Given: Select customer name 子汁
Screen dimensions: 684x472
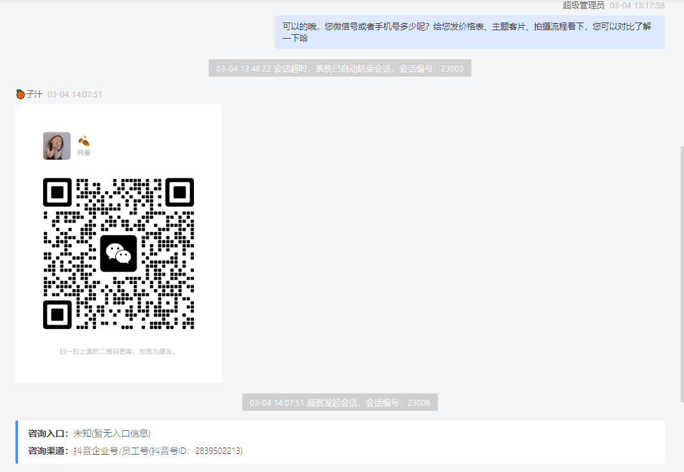Looking at the screenshot, I should point(34,94).
